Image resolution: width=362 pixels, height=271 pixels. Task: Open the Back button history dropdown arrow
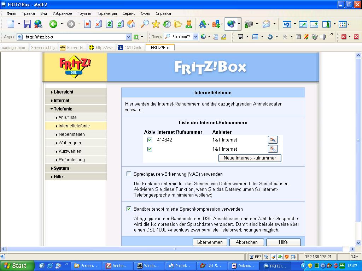[x=62, y=24]
